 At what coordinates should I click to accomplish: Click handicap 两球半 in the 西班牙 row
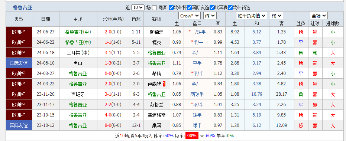(x=197, y=94)
